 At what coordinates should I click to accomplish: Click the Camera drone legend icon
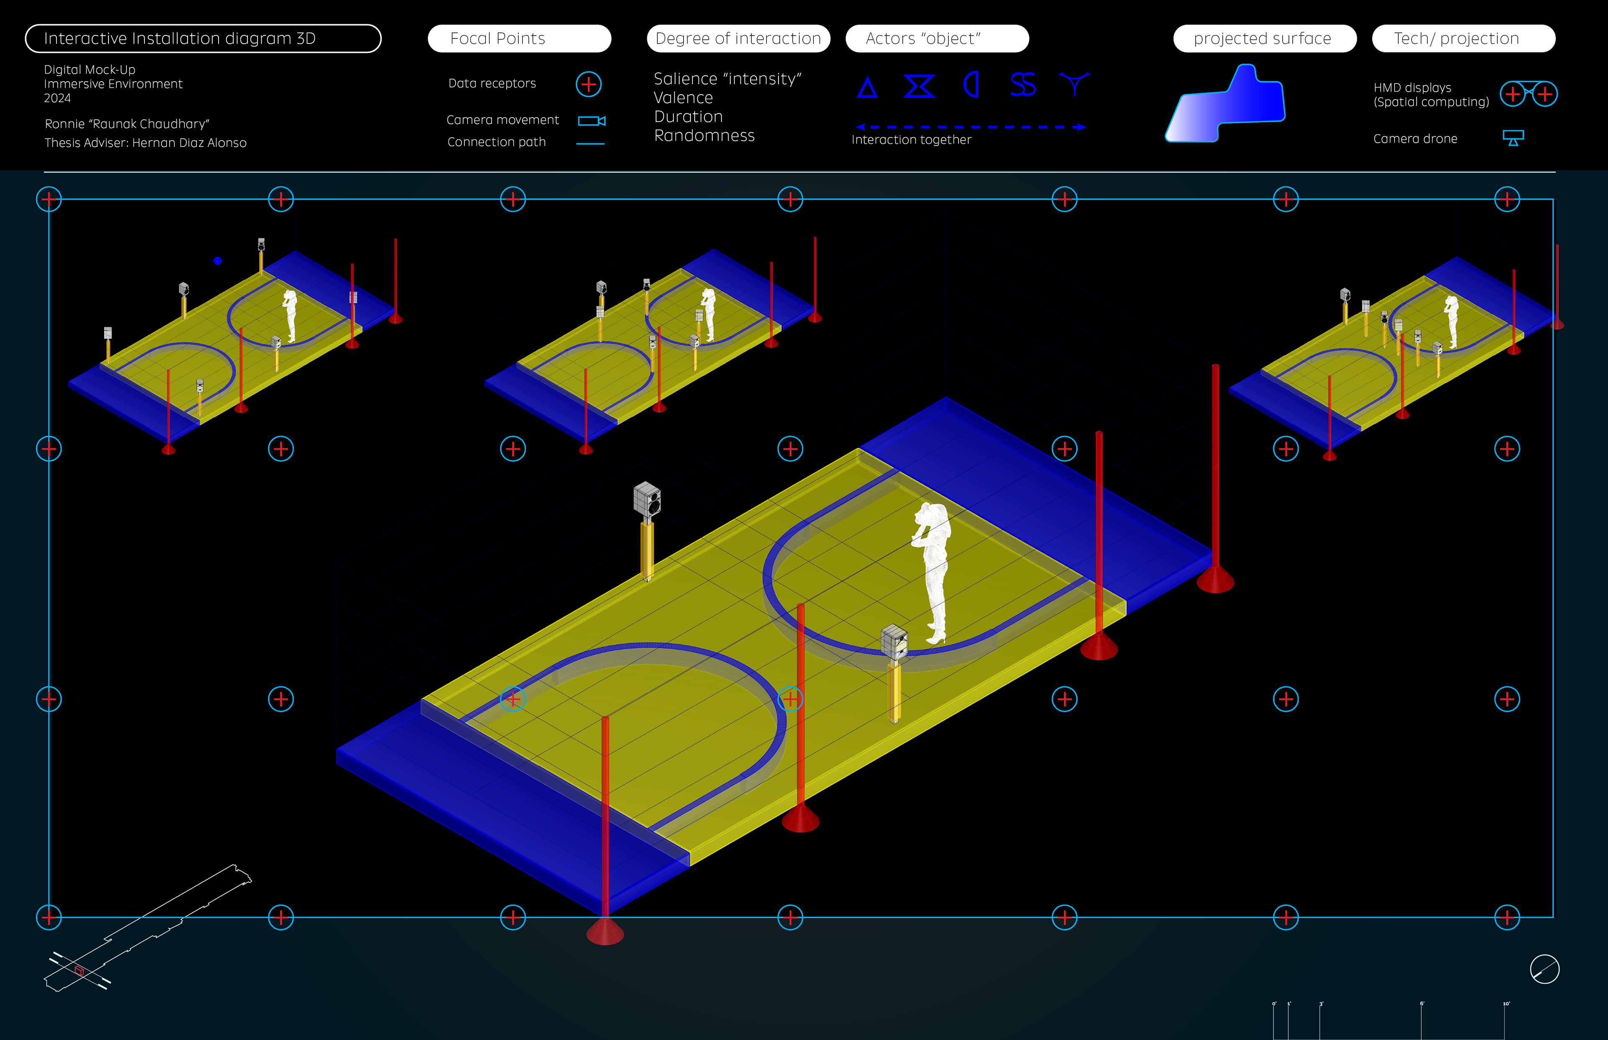[1513, 138]
